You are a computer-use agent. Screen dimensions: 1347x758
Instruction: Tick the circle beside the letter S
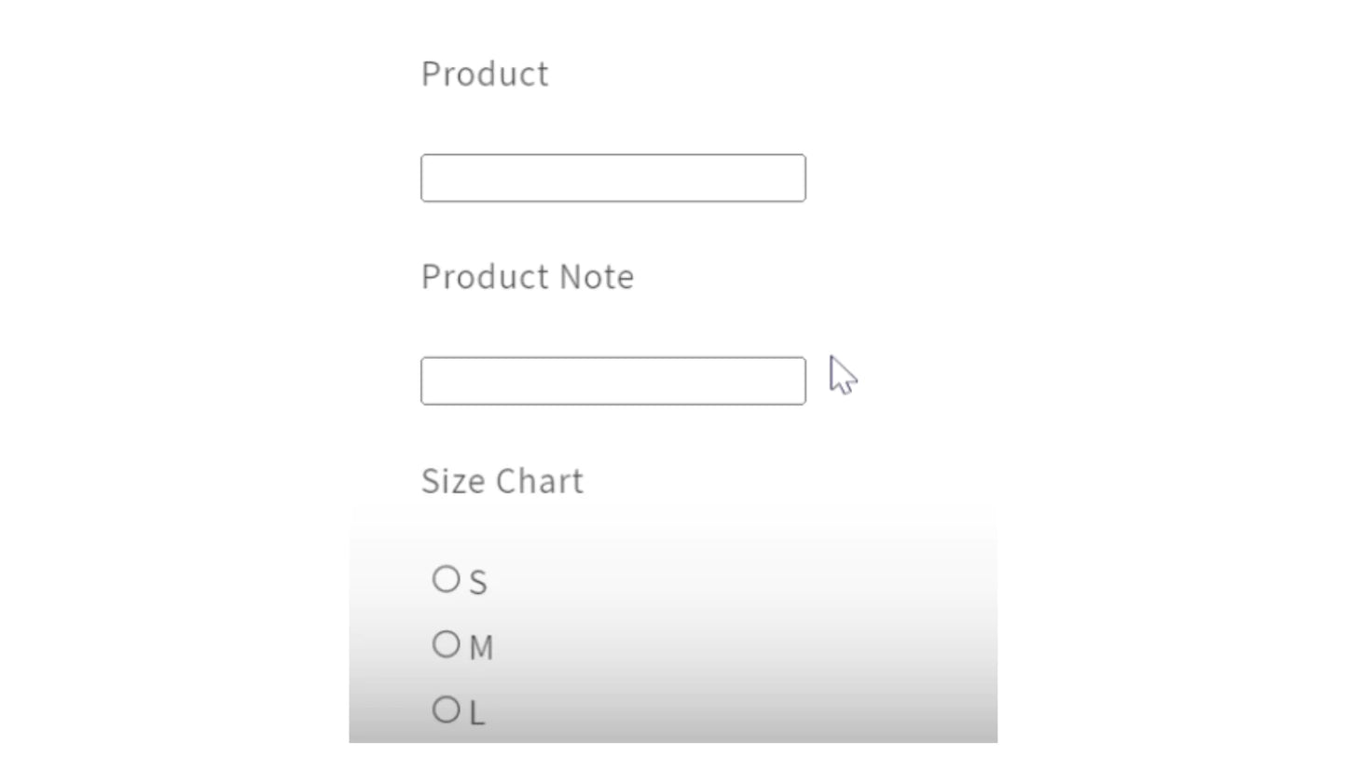pyautogui.click(x=447, y=580)
